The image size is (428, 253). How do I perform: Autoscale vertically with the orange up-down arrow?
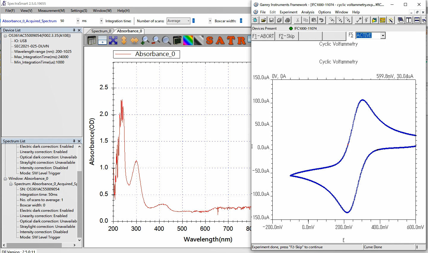click(x=124, y=40)
